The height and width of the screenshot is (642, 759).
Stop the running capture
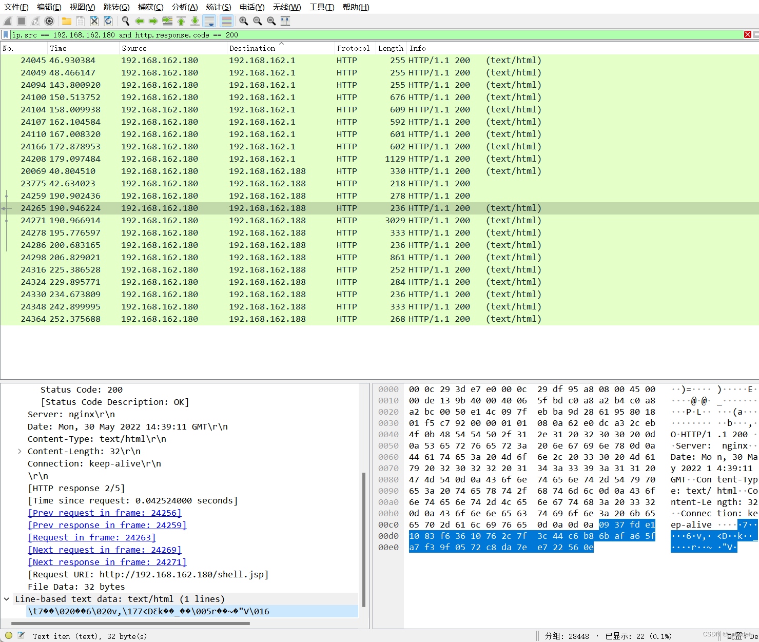[22, 21]
